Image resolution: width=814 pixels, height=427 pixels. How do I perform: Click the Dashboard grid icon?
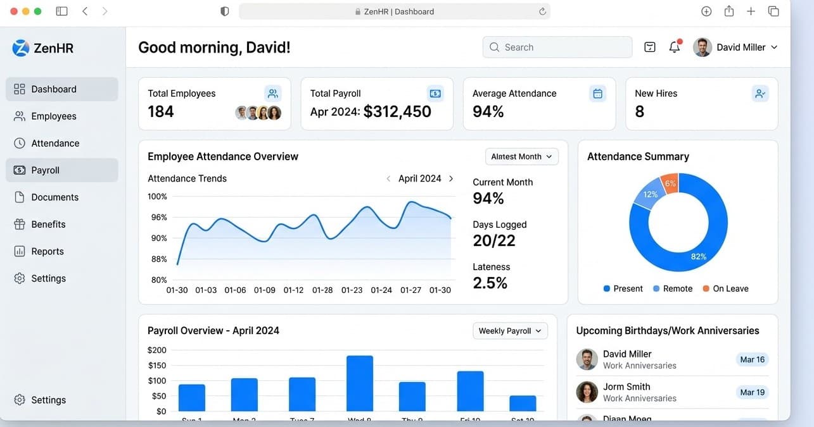20,89
